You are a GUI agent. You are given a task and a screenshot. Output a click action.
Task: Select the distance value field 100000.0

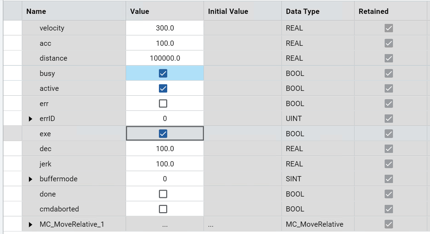tap(165, 58)
